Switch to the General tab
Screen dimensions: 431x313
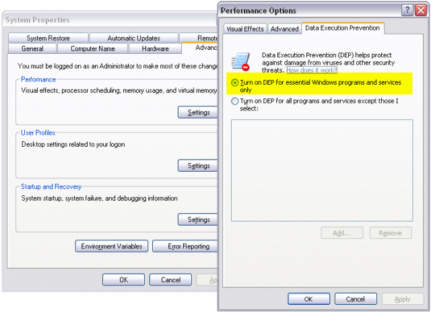tap(32, 48)
